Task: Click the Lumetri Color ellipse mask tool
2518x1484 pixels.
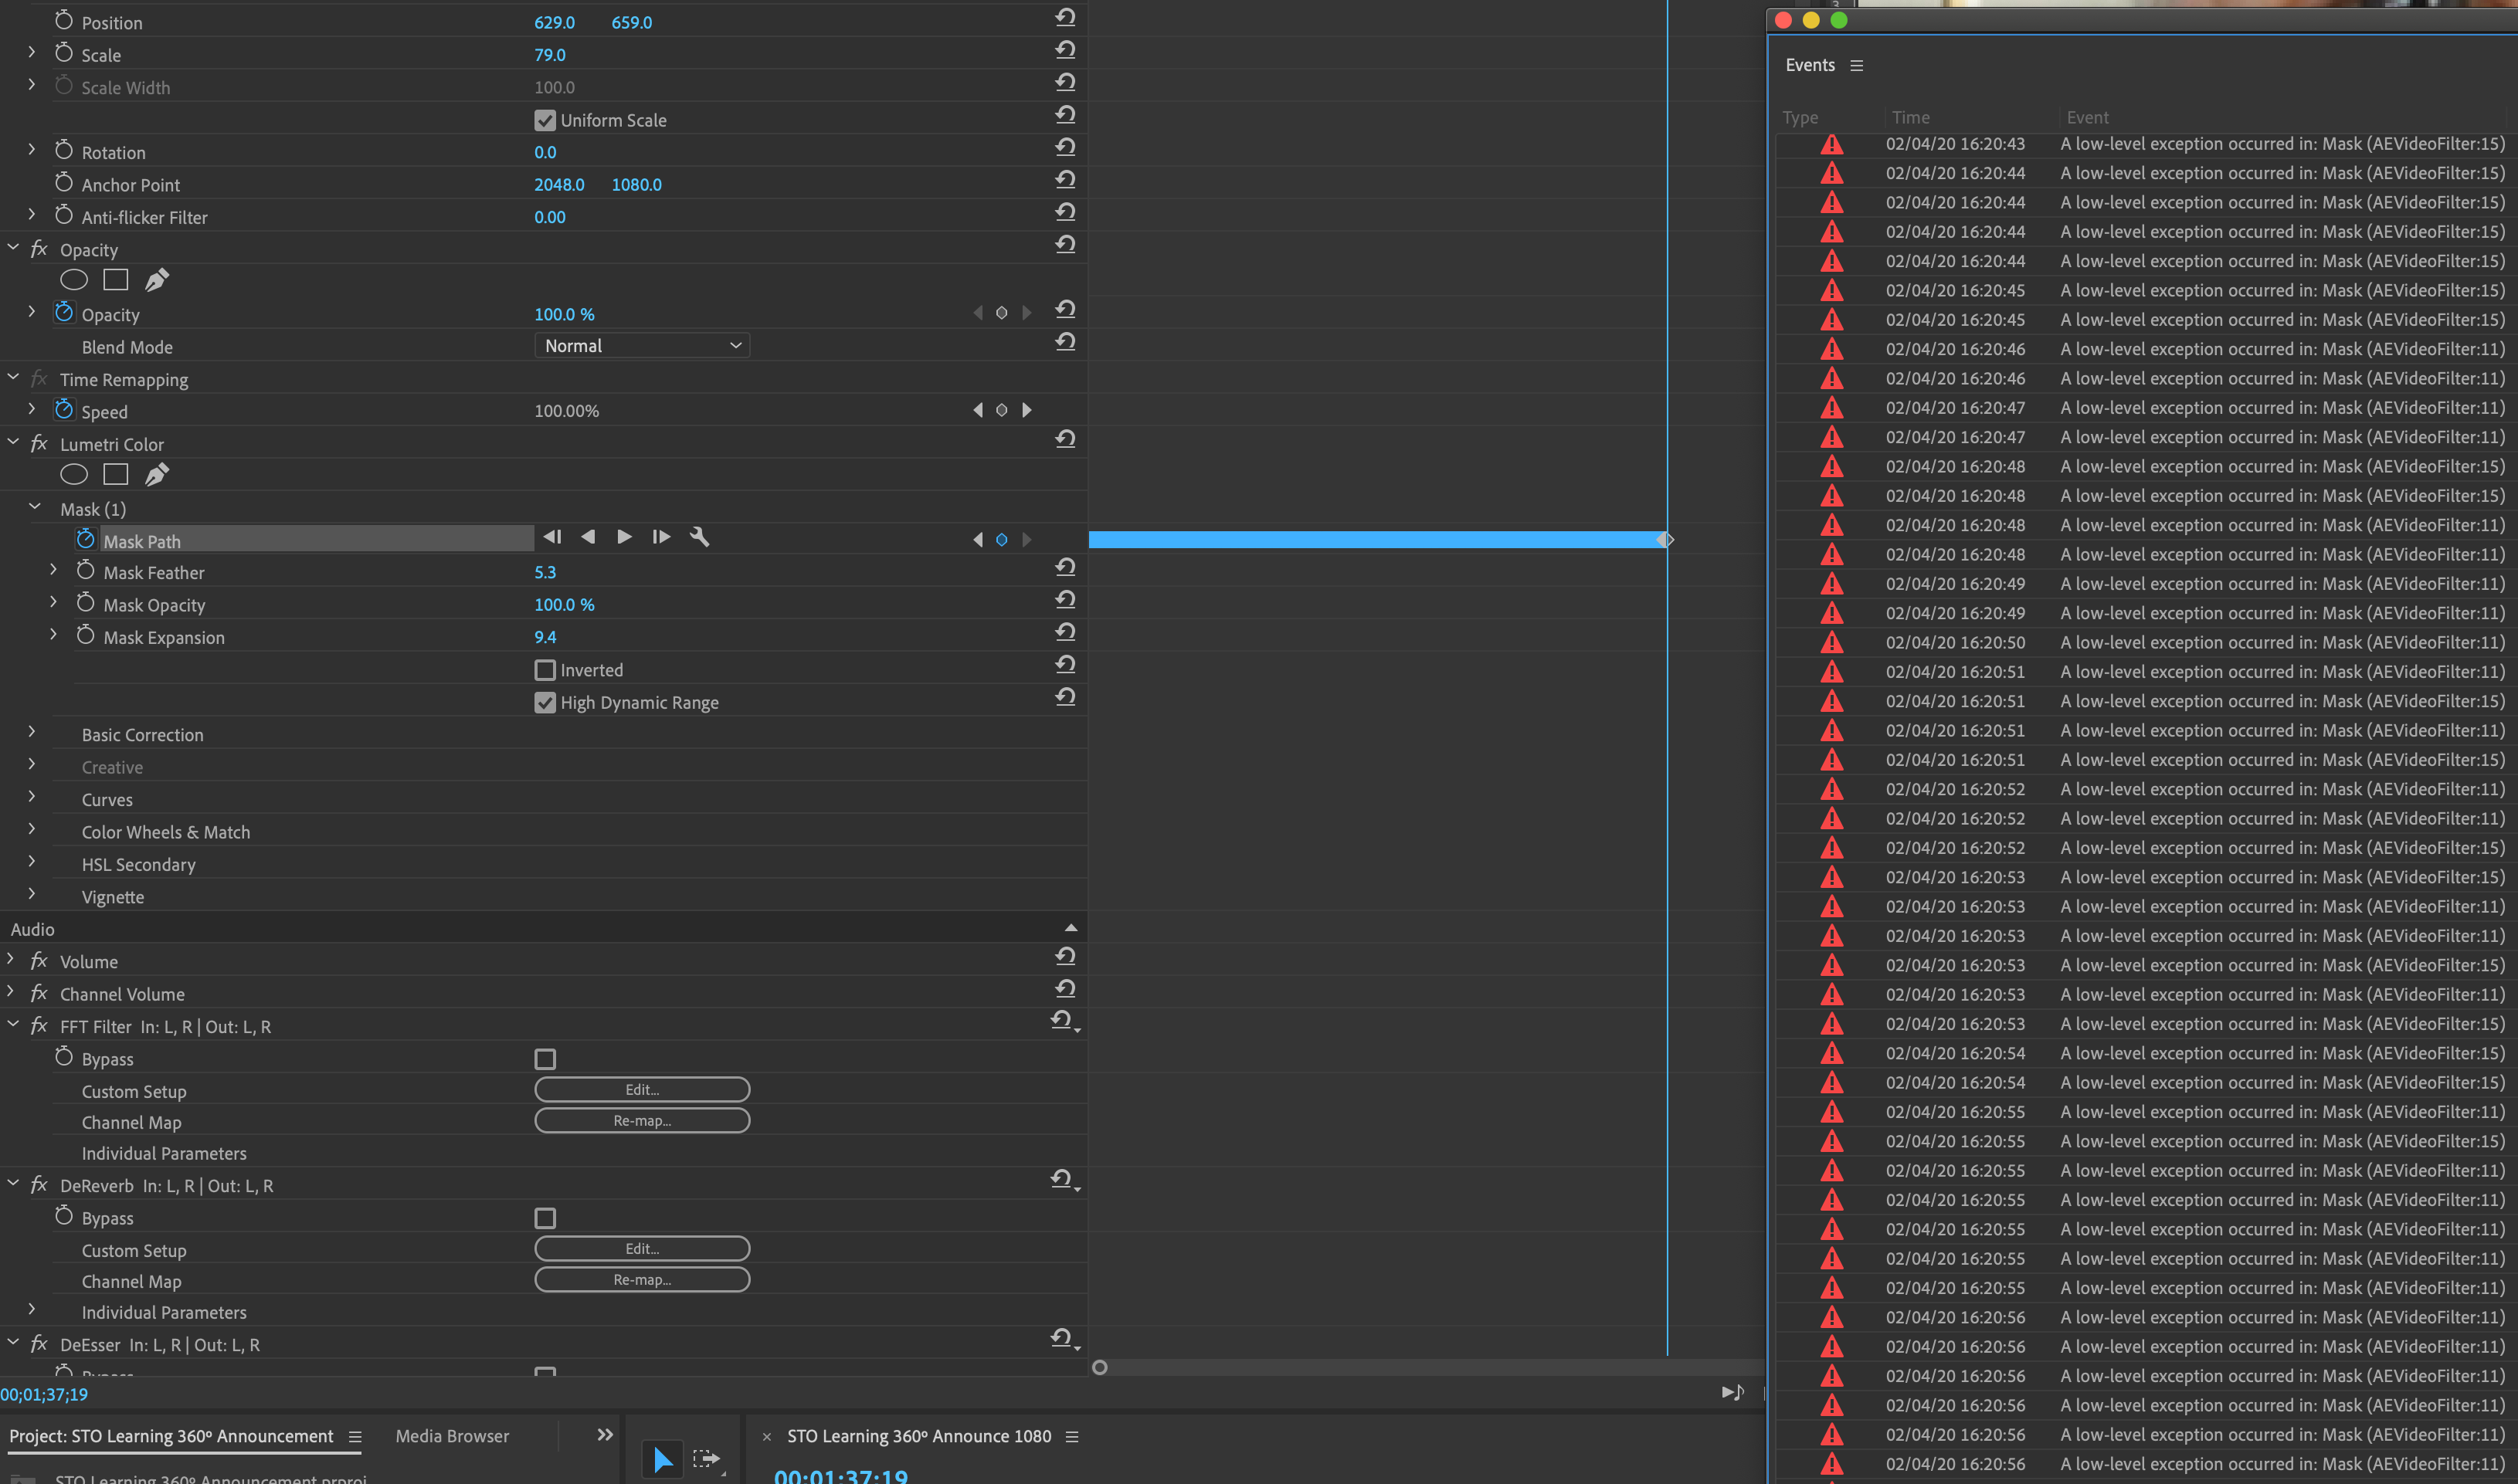Action: click(74, 475)
